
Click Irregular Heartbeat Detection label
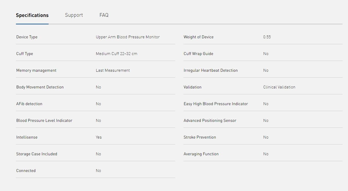[x=210, y=70]
